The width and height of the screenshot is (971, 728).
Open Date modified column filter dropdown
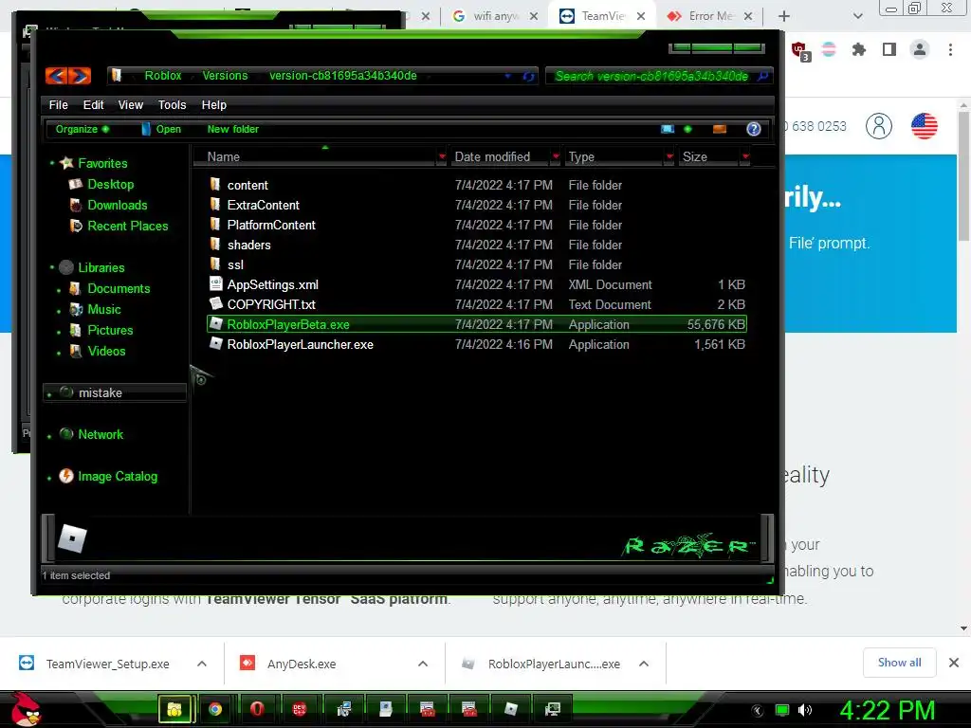[556, 156]
